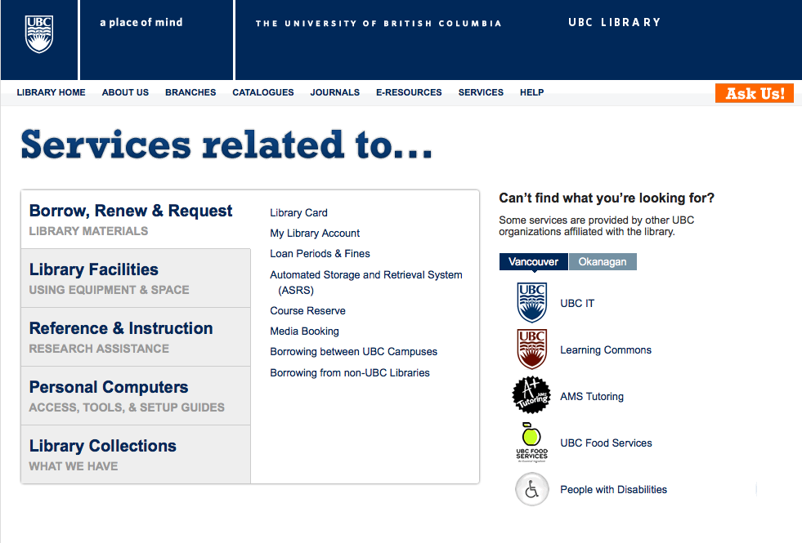Open the Loan Periods & Fines link
Viewport: 802px width, 543px height.
[x=320, y=253]
